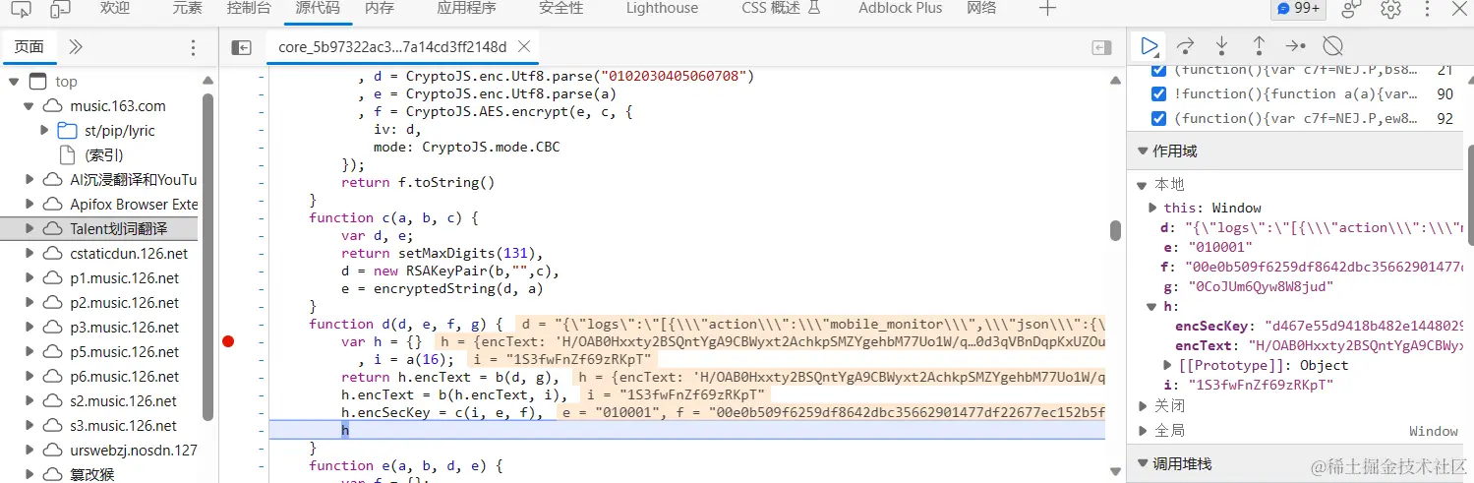Uncheck breakpoint at line 21

1158,71
